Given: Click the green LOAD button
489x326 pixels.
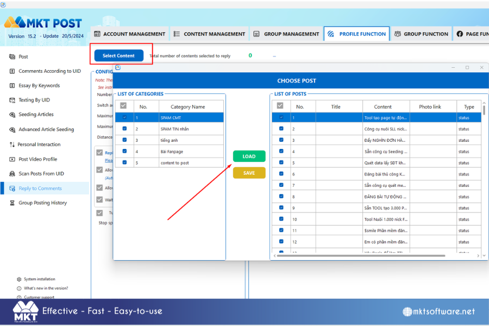Looking at the screenshot, I should (x=249, y=156).
